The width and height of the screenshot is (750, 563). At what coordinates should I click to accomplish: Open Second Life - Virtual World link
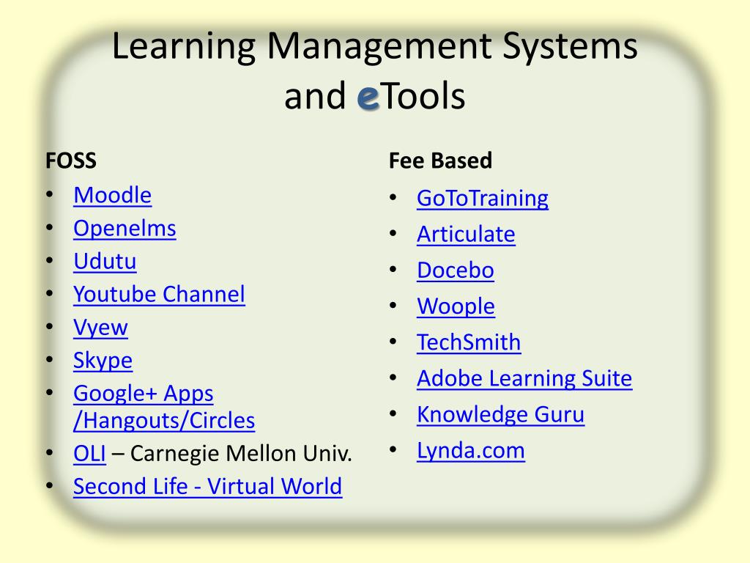coord(207,487)
